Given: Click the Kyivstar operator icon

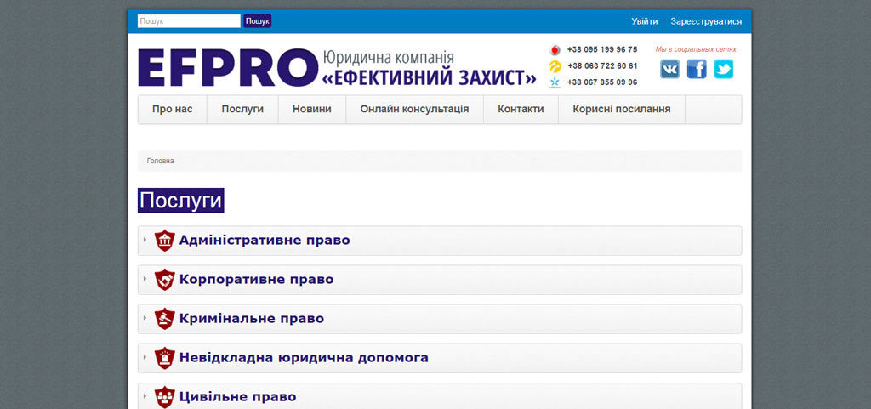Looking at the screenshot, I should [555, 83].
